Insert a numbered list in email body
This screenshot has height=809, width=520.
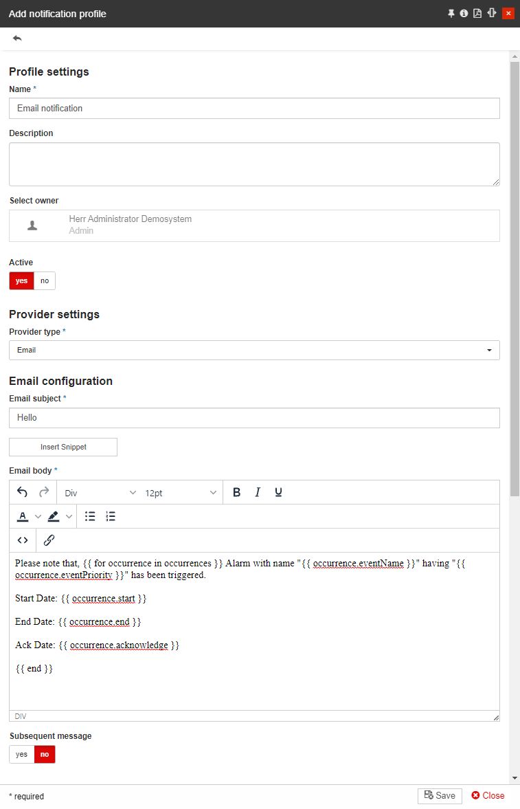point(111,516)
